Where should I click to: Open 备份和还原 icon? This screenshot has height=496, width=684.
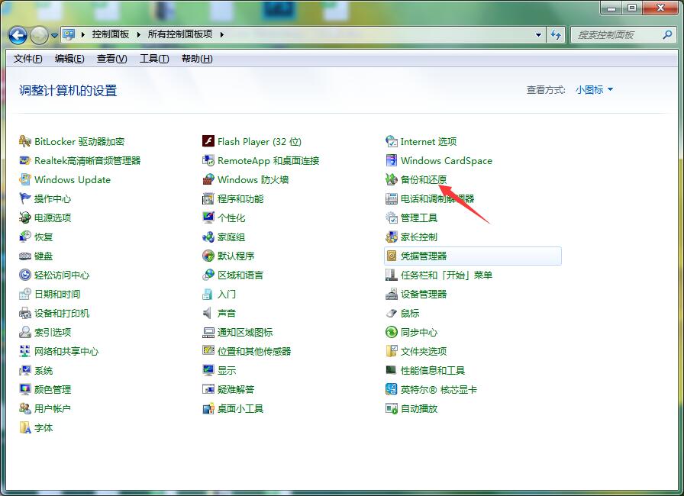coord(392,179)
